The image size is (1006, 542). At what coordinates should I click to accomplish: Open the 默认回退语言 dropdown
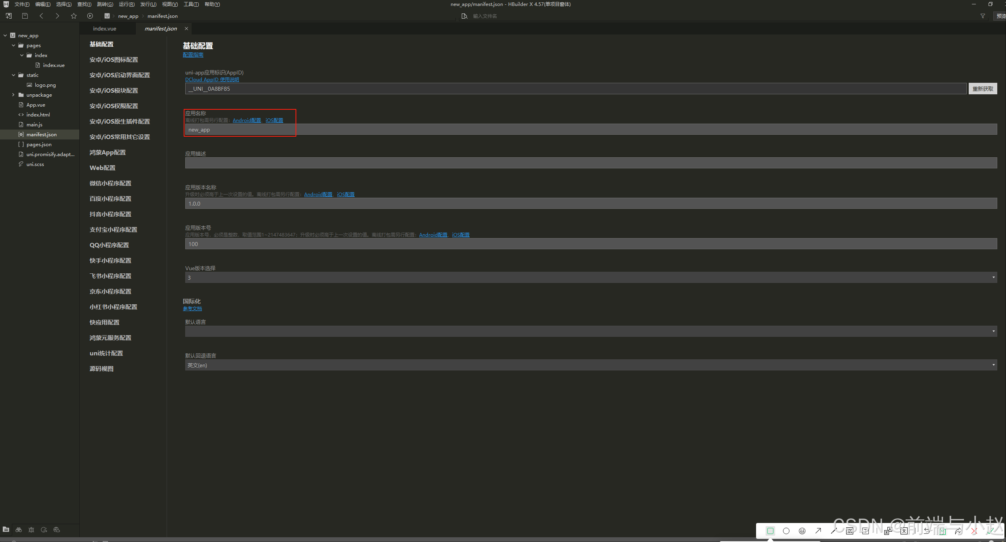[591, 365]
